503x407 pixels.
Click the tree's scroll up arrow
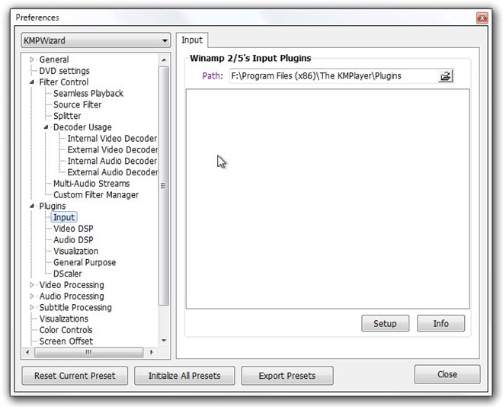coord(164,60)
